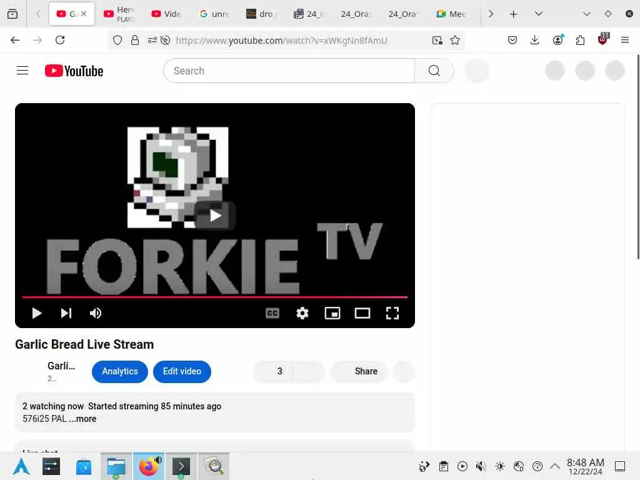
Task: Click '2 watching now' info text
Action: click(x=53, y=406)
